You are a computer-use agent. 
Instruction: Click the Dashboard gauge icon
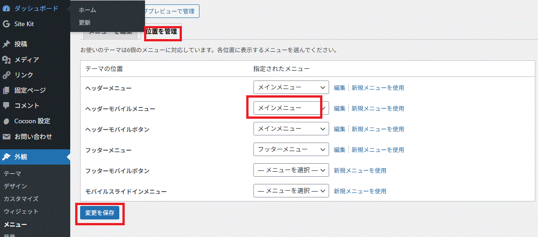pyautogui.click(x=6, y=9)
